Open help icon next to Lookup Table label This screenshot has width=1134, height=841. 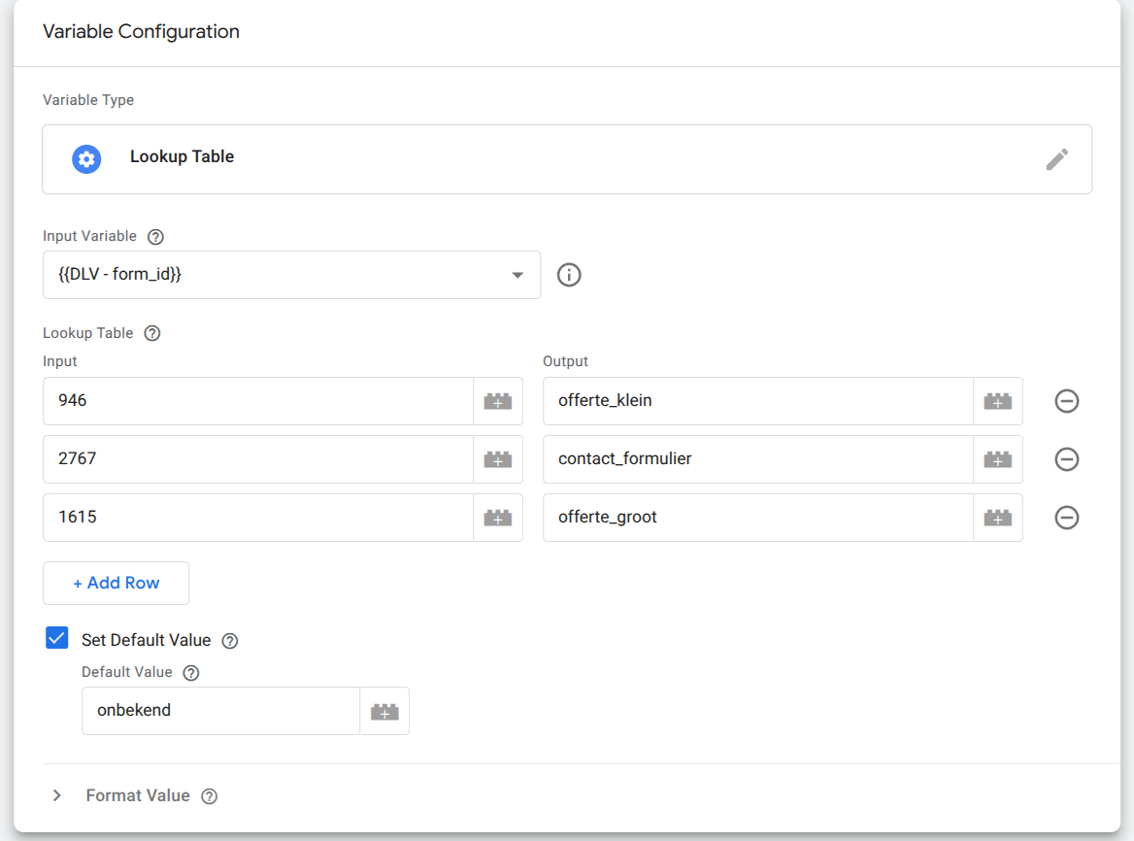point(151,333)
